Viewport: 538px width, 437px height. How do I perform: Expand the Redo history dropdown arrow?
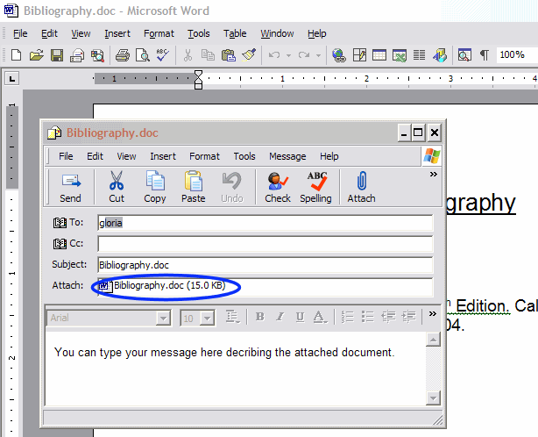point(318,55)
